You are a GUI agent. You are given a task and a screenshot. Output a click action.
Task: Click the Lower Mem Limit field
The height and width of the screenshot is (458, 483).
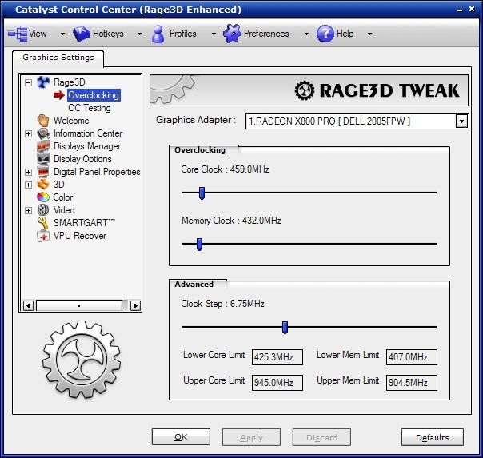click(412, 357)
